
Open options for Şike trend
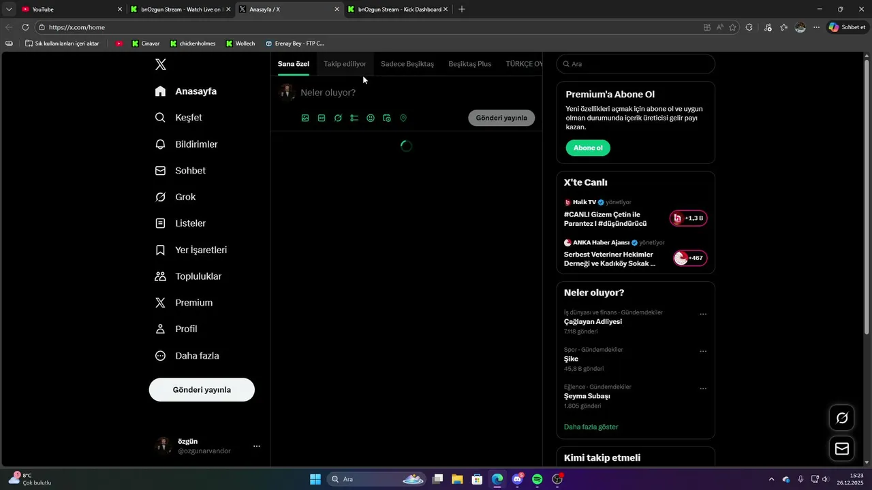click(x=703, y=352)
